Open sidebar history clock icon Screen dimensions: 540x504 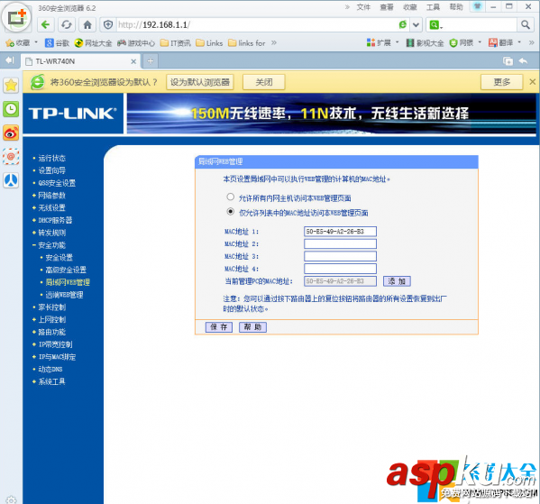pyautogui.click(x=11, y=109)
